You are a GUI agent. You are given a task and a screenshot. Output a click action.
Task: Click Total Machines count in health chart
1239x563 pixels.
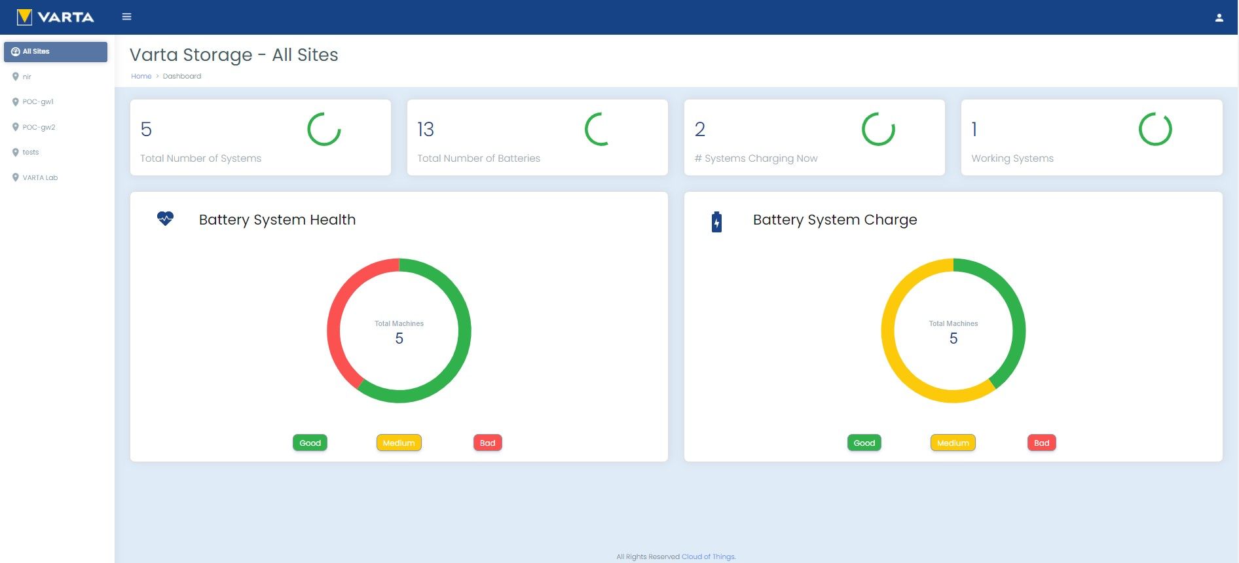coord(399,338)
